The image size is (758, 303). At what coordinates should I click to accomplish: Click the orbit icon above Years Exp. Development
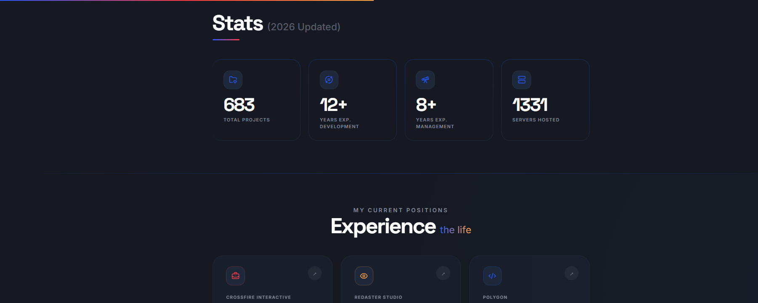click(329, 80)
